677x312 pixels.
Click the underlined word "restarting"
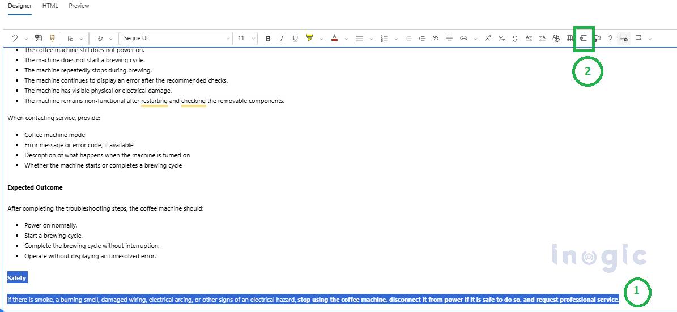click(155, 101)
